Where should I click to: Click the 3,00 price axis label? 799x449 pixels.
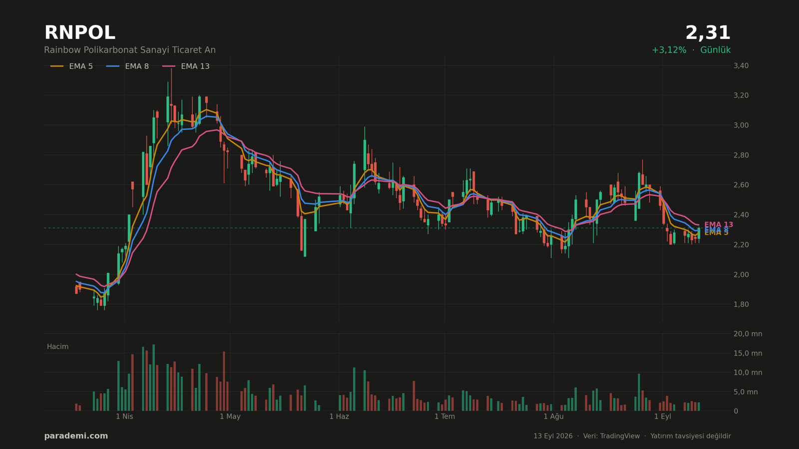coord(741,125)
